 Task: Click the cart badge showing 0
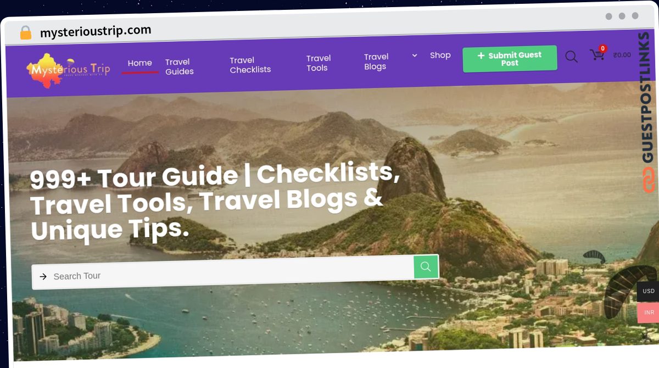click(x=602, y=48)
